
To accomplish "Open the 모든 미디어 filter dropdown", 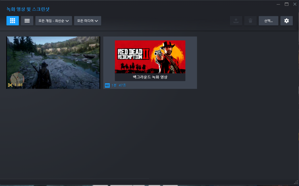I will coord(88,21).
